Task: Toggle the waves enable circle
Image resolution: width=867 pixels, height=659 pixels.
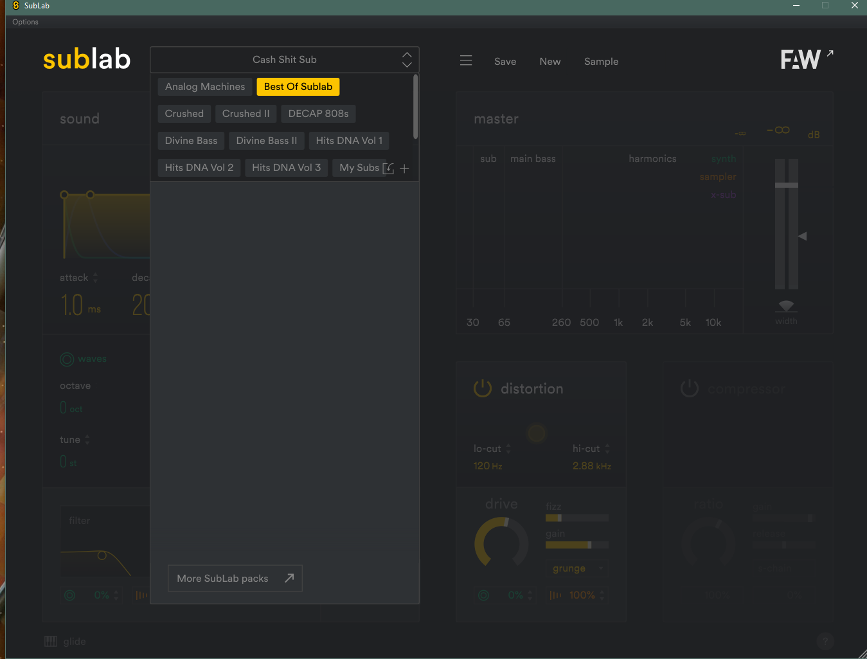Action: pyautogui.click(x=67, y=359)
